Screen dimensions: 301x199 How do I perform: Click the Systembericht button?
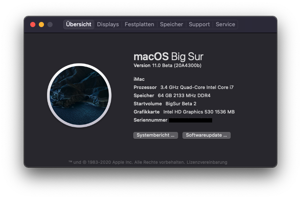(156, 135)
